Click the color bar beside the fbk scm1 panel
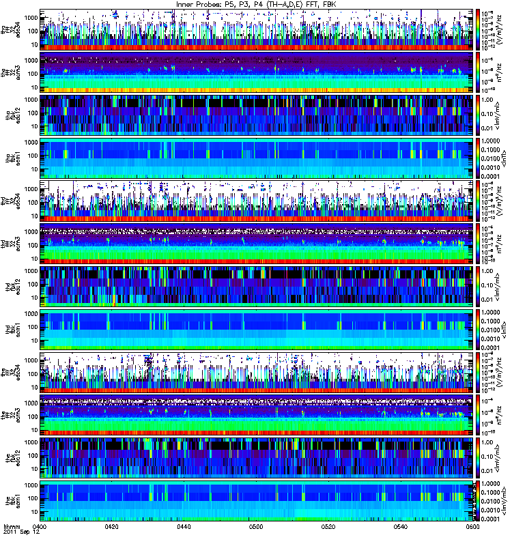Viewport: 512px width, 546px height. 478,501
